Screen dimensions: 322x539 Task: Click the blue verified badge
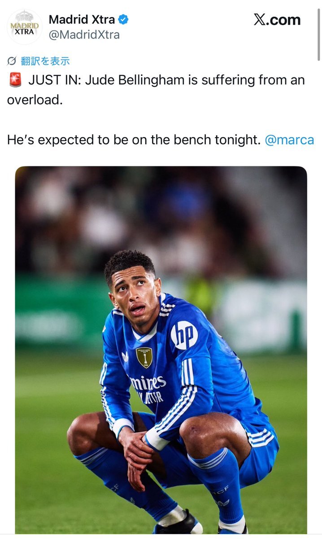(x=123, y=20)
